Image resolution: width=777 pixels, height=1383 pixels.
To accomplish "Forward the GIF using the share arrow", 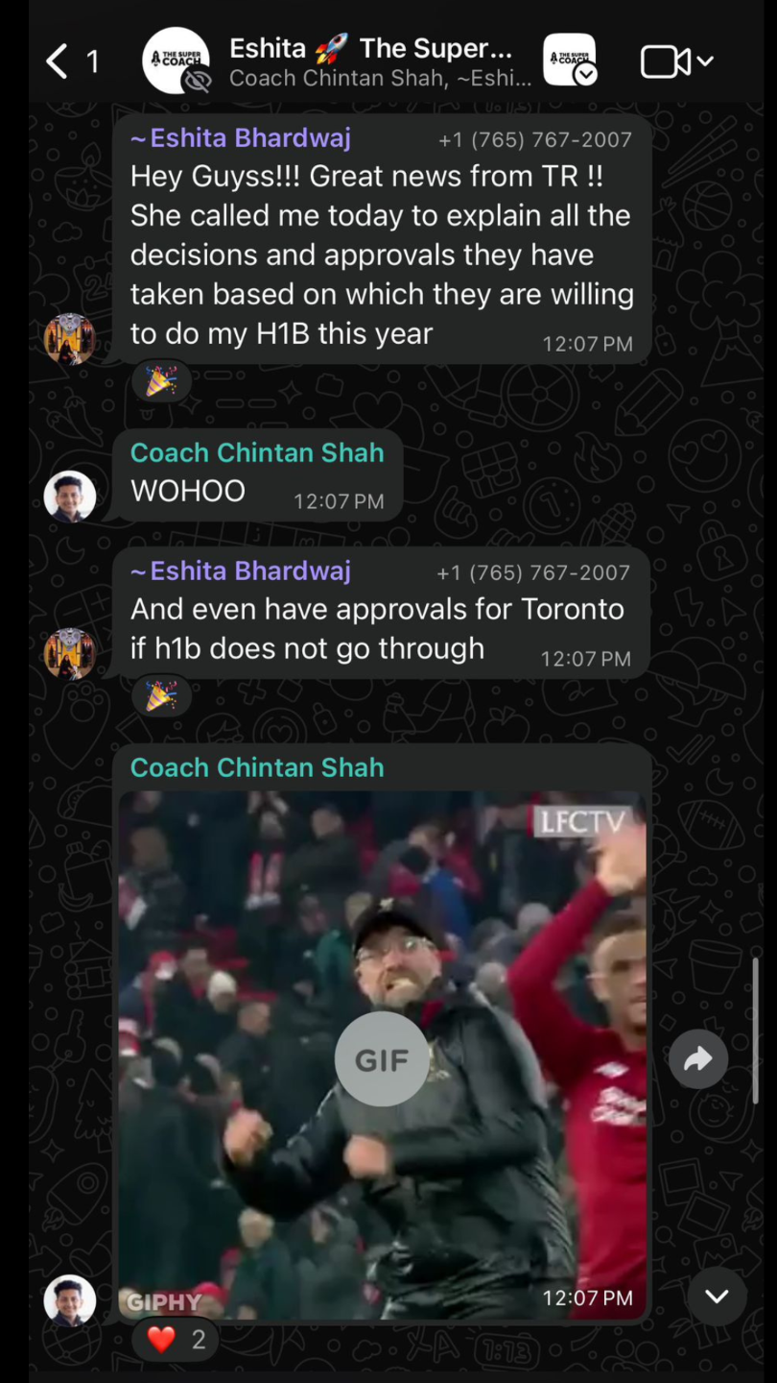I will coord(698,1059).
